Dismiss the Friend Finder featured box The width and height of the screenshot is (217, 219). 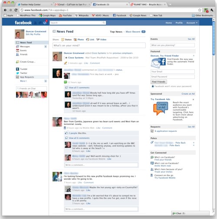(194, 56)
